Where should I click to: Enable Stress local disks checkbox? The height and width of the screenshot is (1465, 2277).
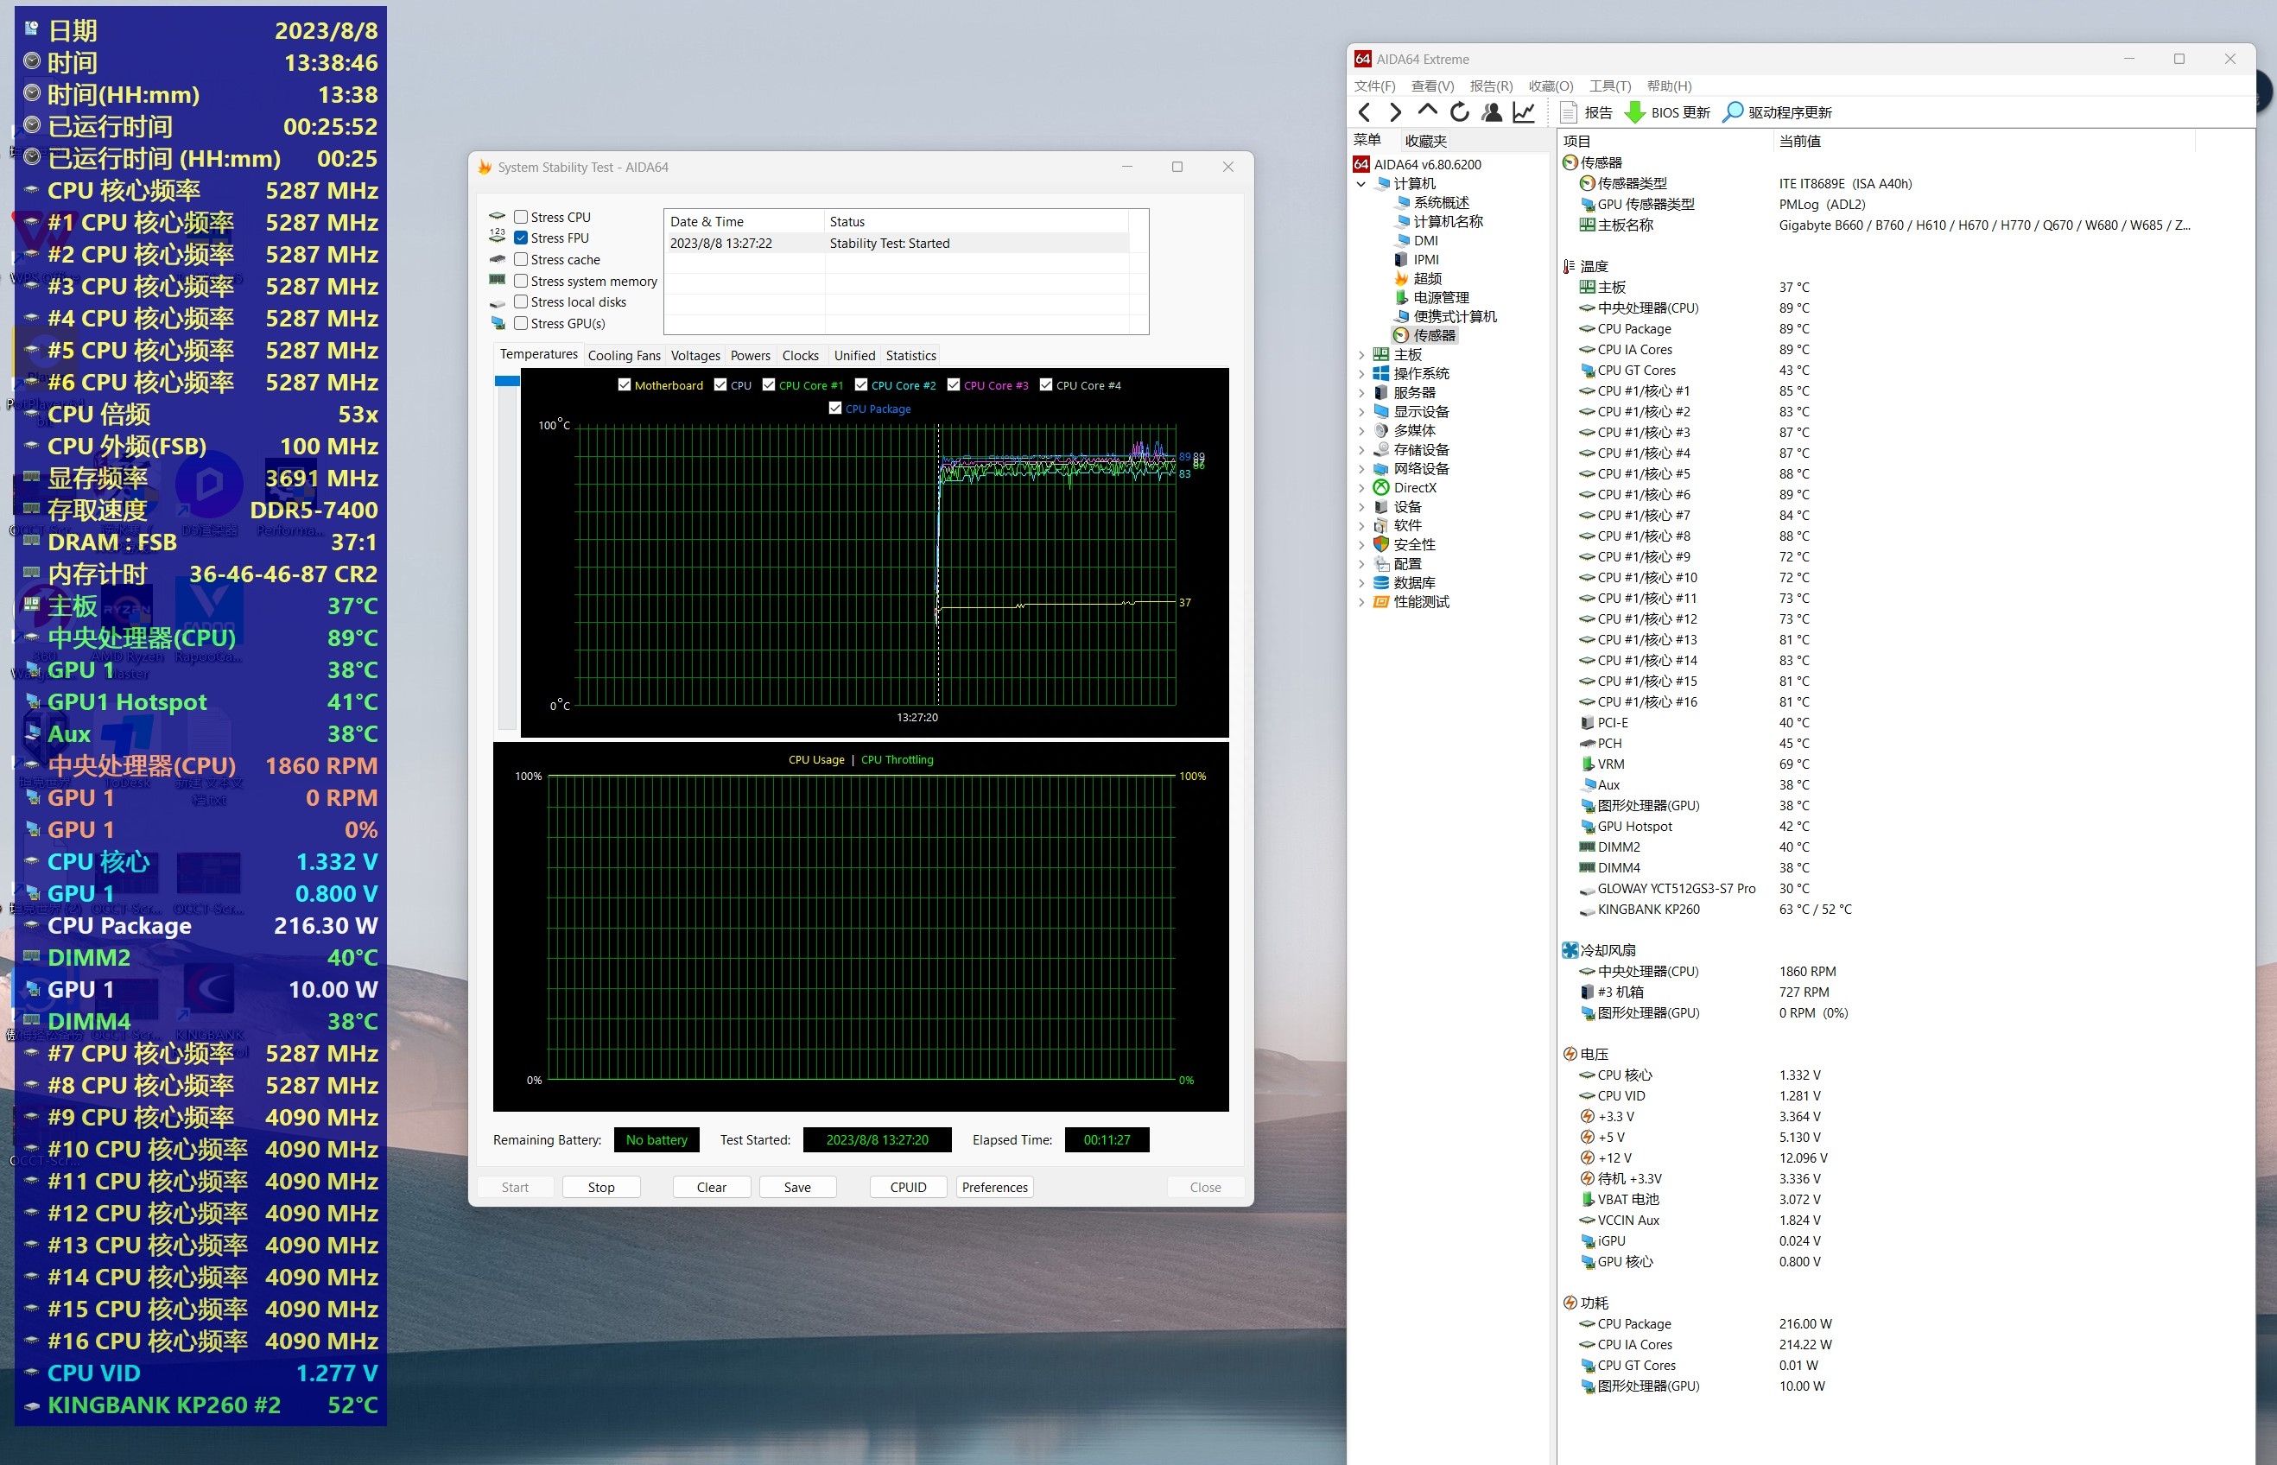pos(521,302)
